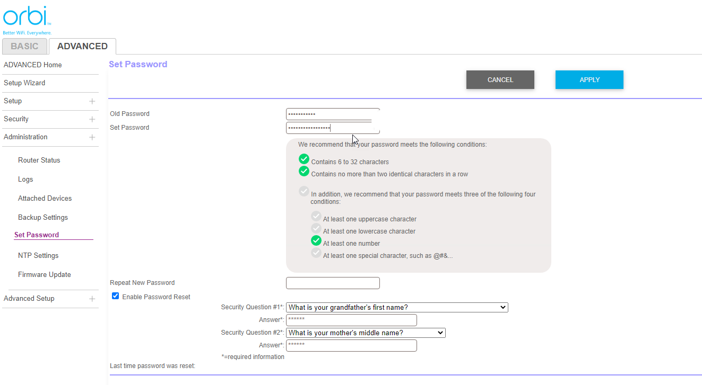
Task: Toggle Enable Password Reset checkbox
Action: 115,296
